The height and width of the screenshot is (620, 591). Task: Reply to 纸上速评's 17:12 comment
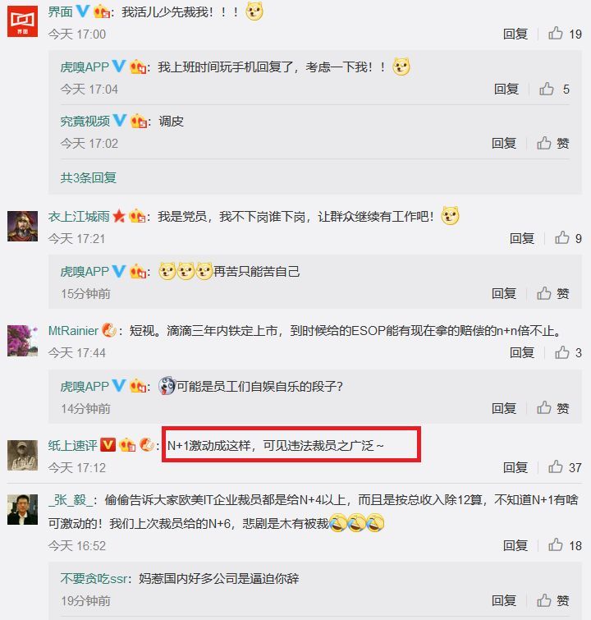tap(515, 467)
